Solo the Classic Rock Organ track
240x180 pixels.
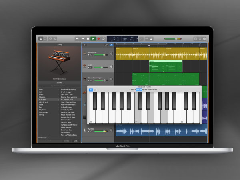coord(91,80)
